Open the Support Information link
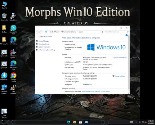The width and height of the screenshot is (155, 125). [120, 57]
